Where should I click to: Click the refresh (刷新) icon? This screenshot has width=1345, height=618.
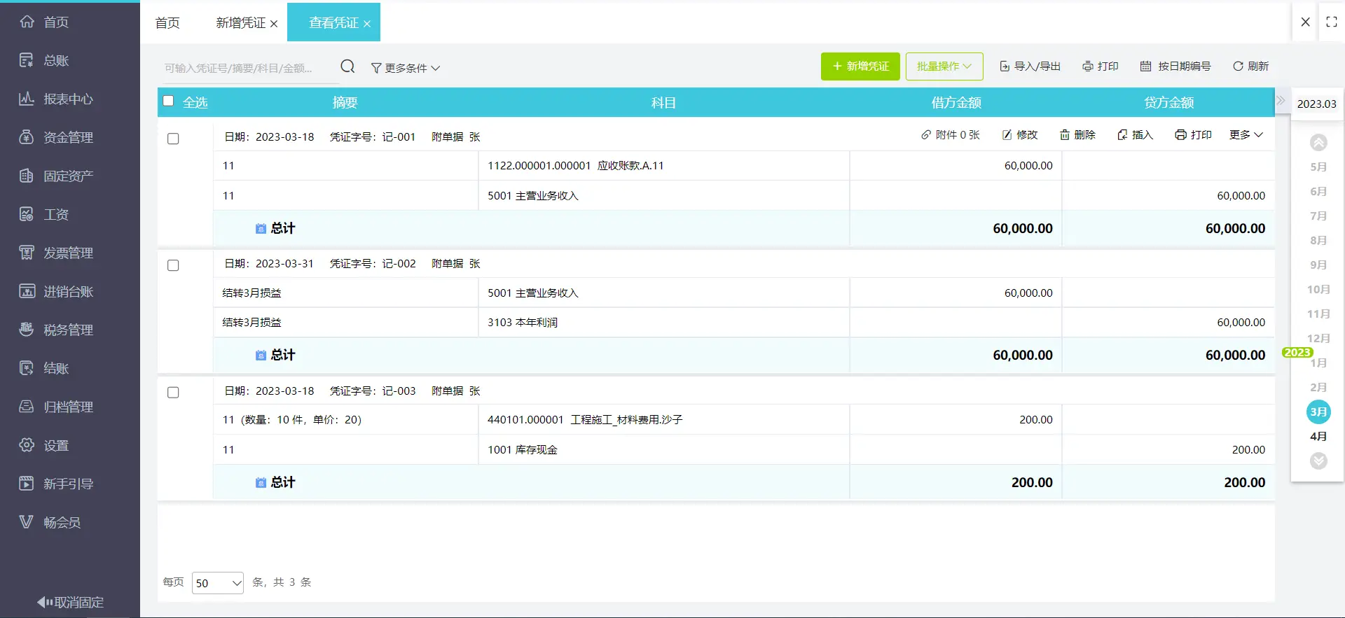[x=1238, y=66]
